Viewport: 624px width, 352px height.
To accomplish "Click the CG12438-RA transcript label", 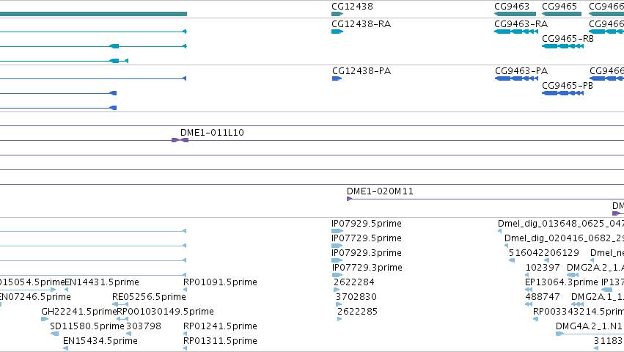I will click(x=361, y=24).
